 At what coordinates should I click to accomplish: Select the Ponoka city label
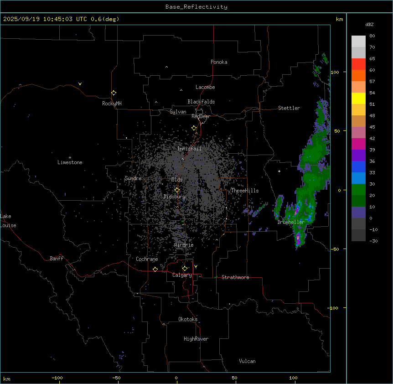(x=219, y=62)
